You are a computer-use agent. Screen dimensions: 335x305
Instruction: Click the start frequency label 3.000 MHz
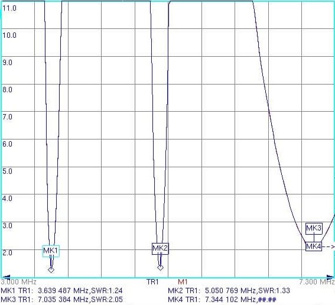[x=19, y=282]
